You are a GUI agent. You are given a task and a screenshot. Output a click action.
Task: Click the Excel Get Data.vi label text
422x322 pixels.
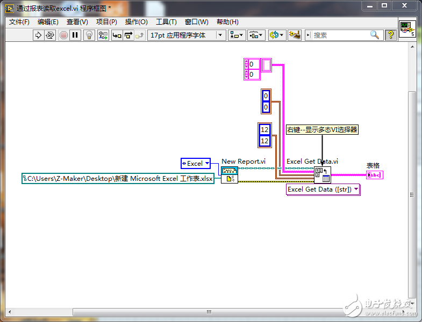pos(312,162)
